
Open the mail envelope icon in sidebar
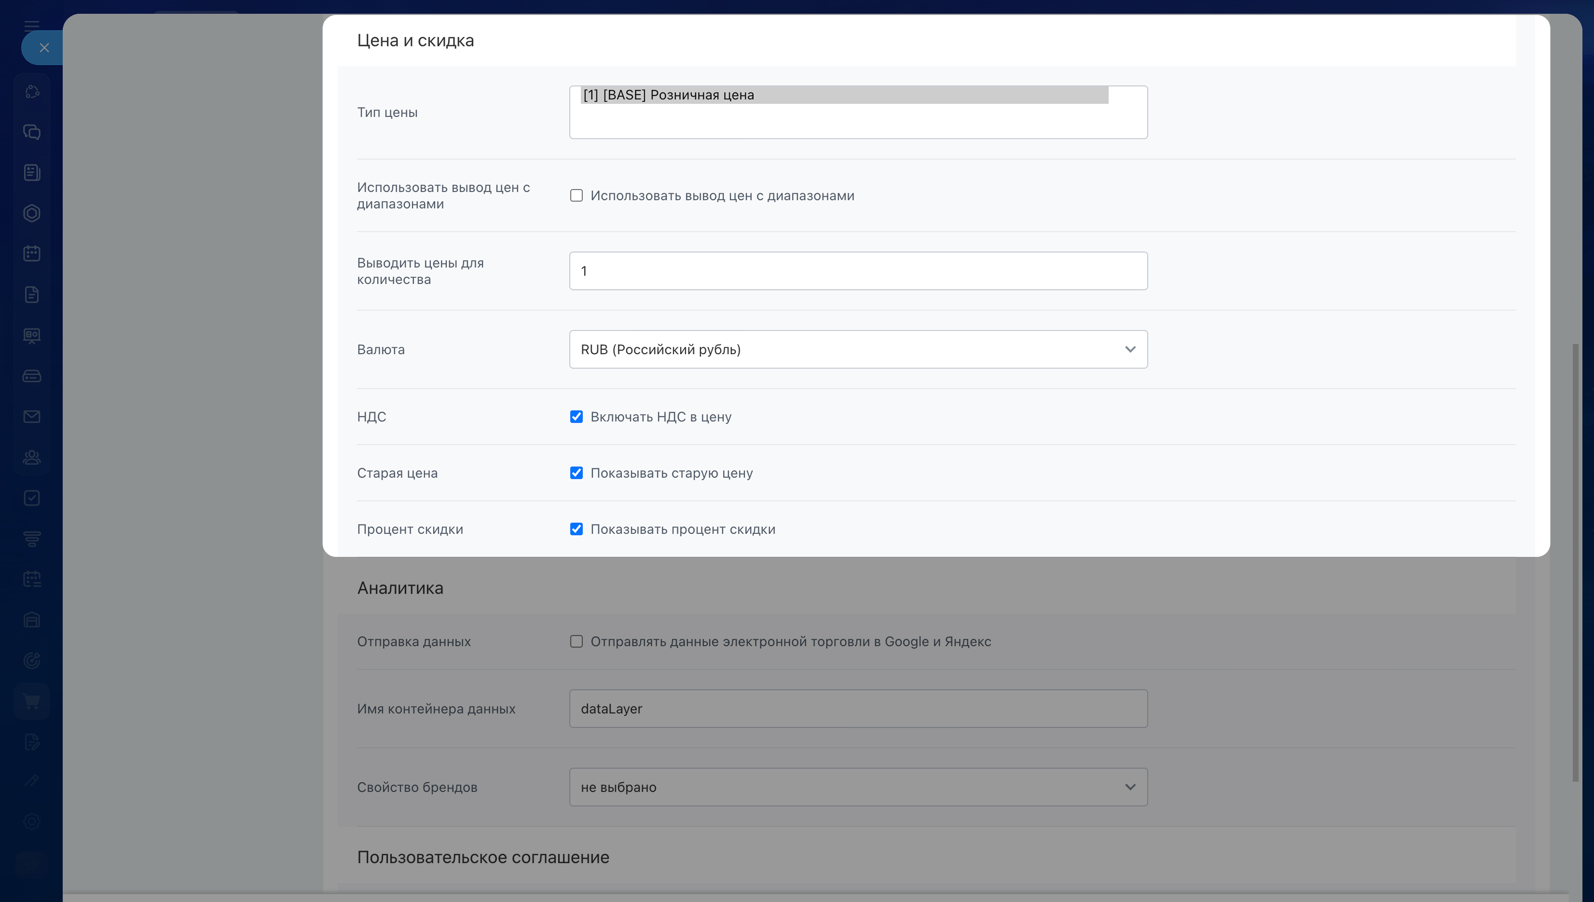pos(32,416)
